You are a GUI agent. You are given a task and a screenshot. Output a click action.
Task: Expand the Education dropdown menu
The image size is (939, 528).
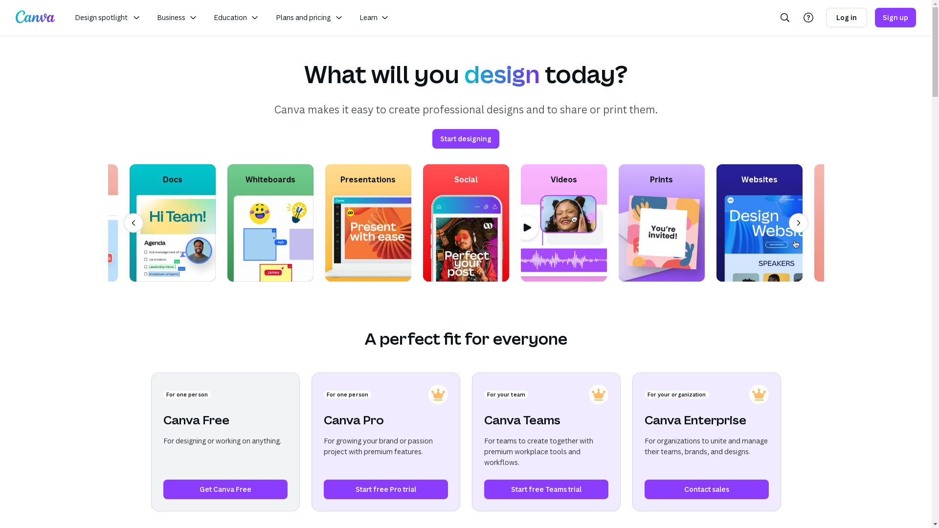(235, 18)
